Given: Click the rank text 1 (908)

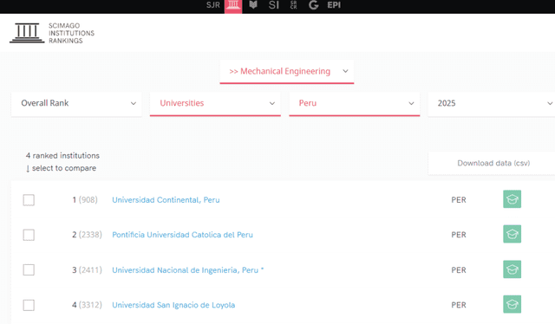Looking at the screenshot, I should pyautogui.click(x=85, y=200).
